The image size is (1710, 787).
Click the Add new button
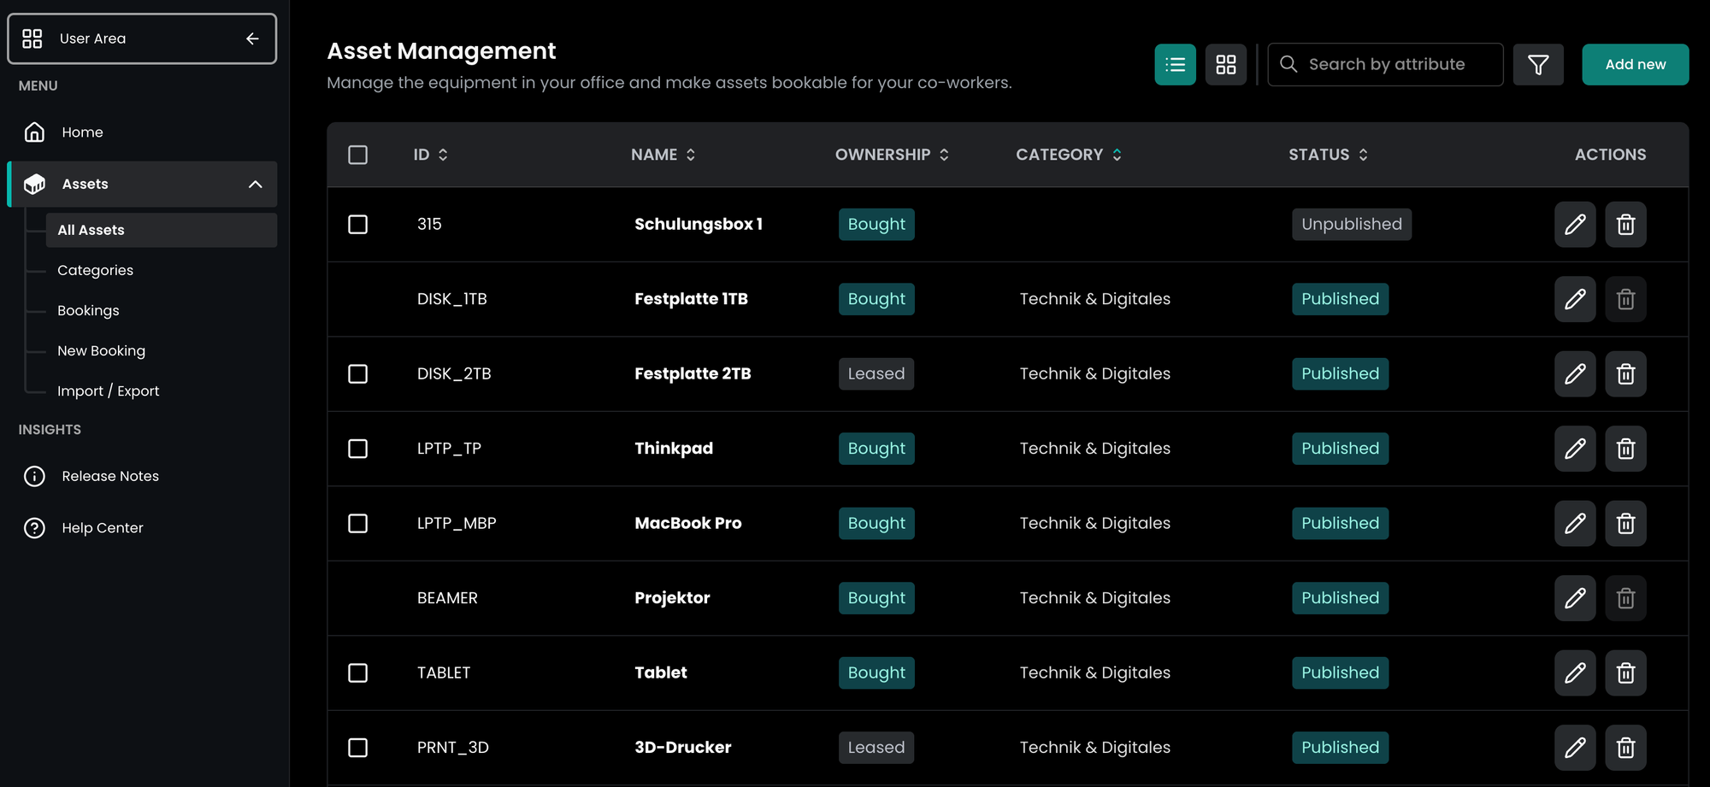tap(1634, 64)
